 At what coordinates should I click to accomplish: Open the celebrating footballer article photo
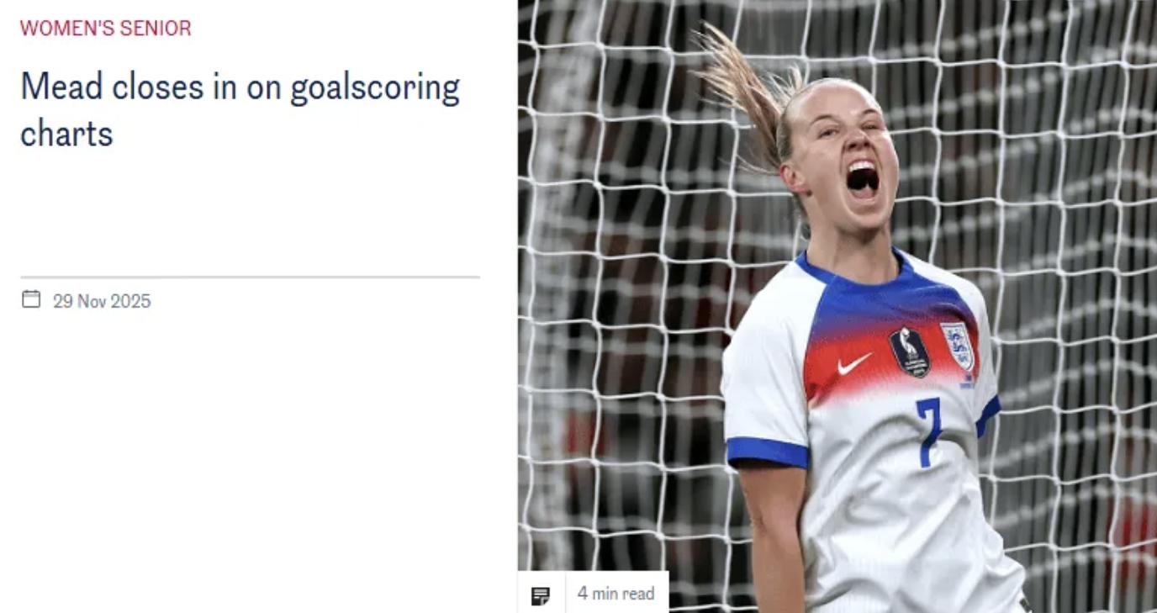[837, 306]
